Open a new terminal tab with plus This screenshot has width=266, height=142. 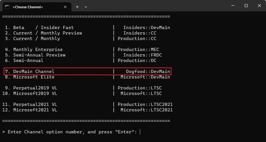point(77,7)
